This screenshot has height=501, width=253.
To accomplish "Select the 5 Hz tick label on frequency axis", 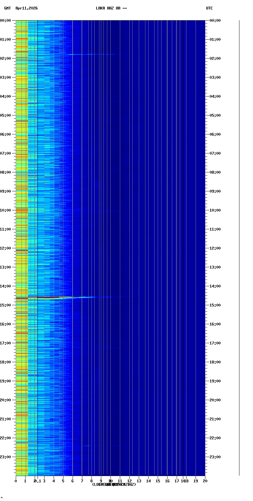I will coord(63,481).
